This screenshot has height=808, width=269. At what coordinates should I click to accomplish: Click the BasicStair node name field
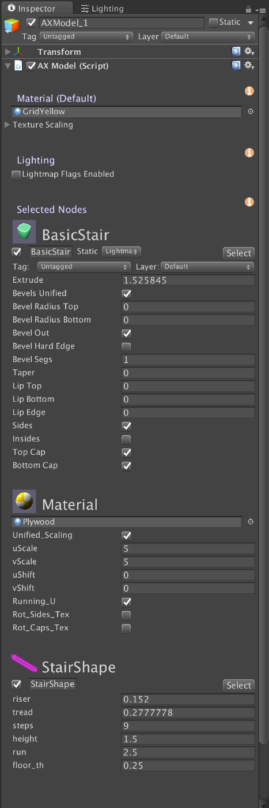click(51, 252)
